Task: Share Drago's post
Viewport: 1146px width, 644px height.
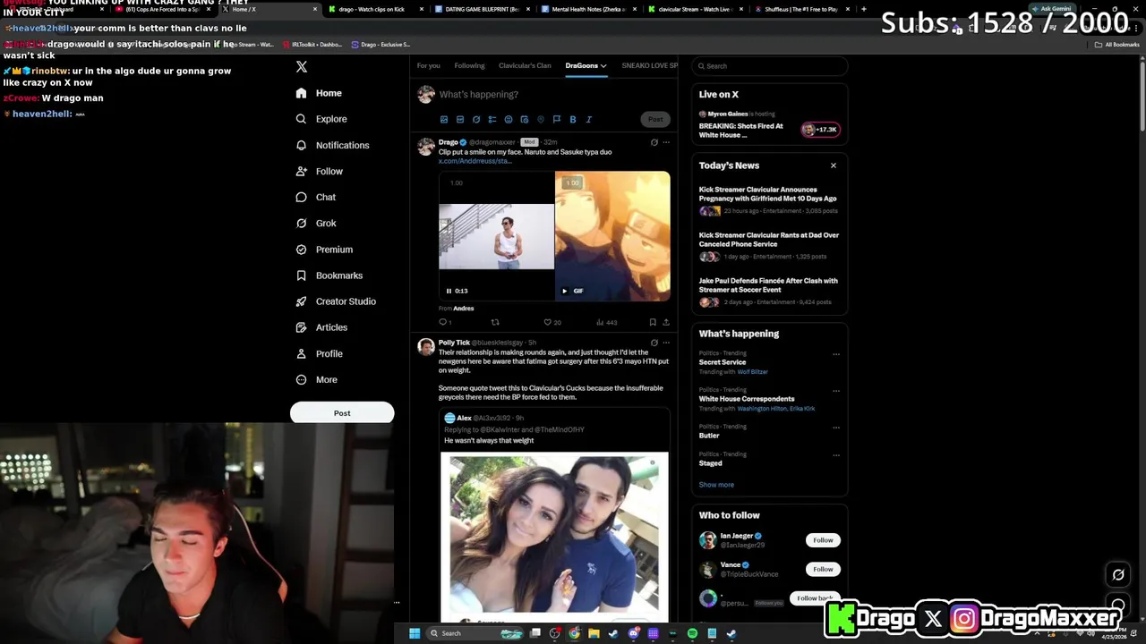Action: pyautogui.click(x=665, y=322)
